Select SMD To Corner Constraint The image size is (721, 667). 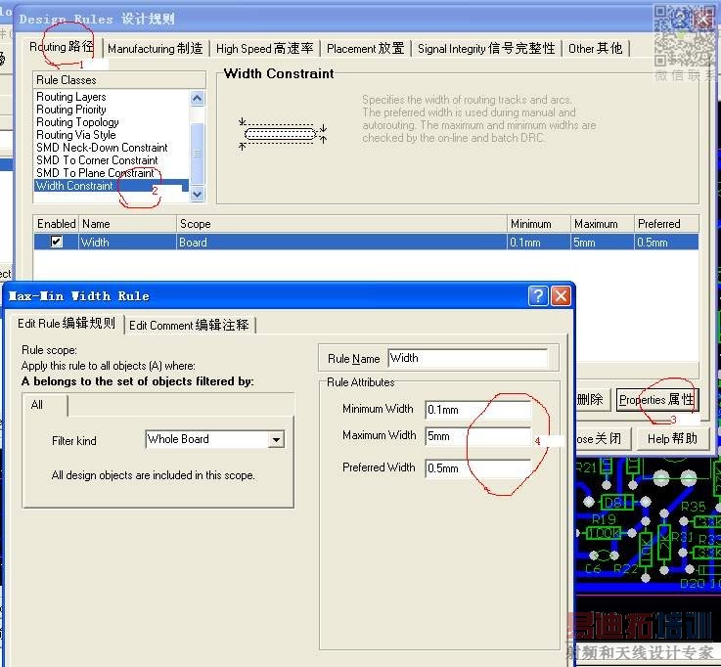(x=97, y=160)
